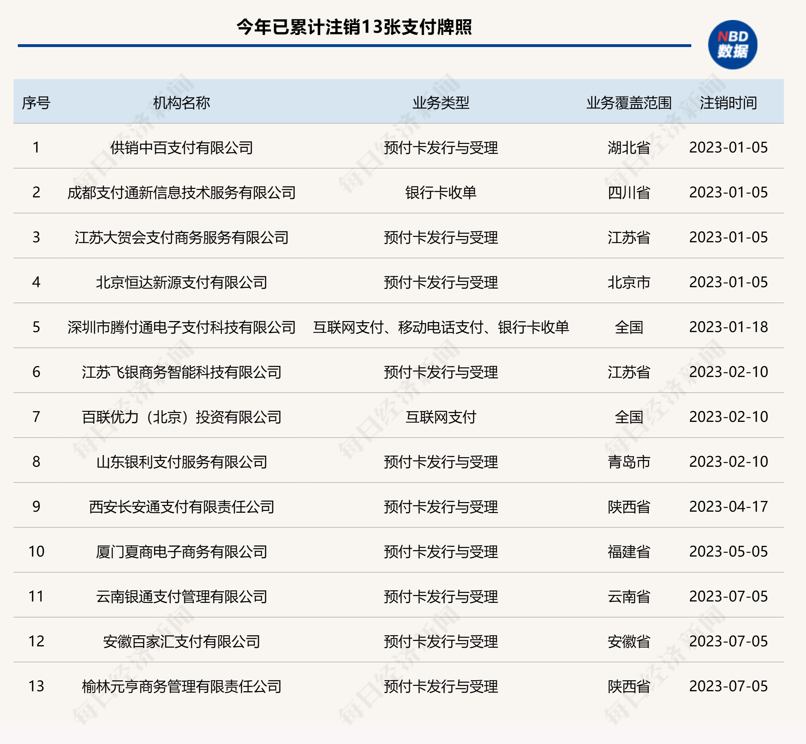Image resolution: width=806 pixels, height=744 pixels.
Task: Click 全国 in the 深圳市腾付通 row
Action: [x=629, y=327]
